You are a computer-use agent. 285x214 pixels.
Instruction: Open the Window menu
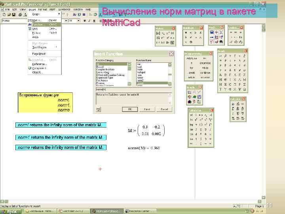[x=78, y=9]
